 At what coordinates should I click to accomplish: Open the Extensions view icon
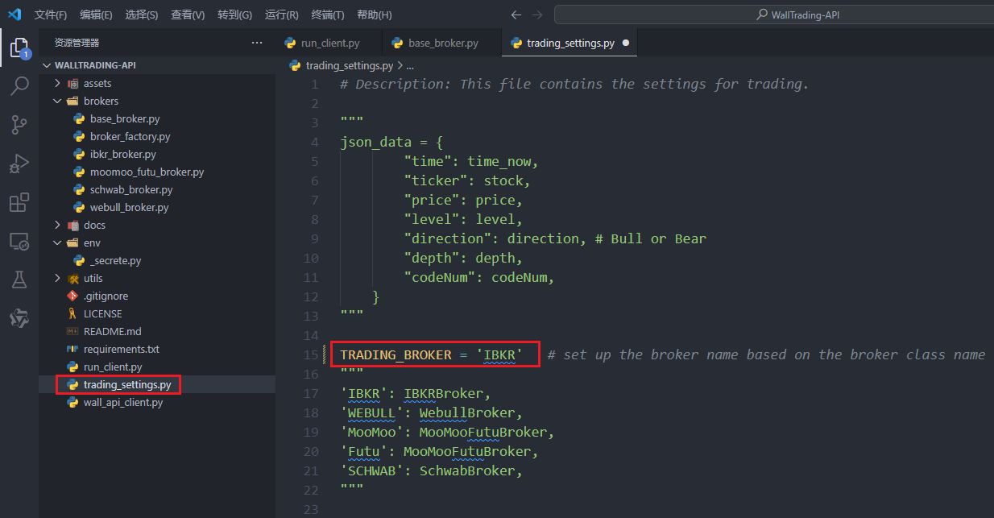tap(19, 202)
